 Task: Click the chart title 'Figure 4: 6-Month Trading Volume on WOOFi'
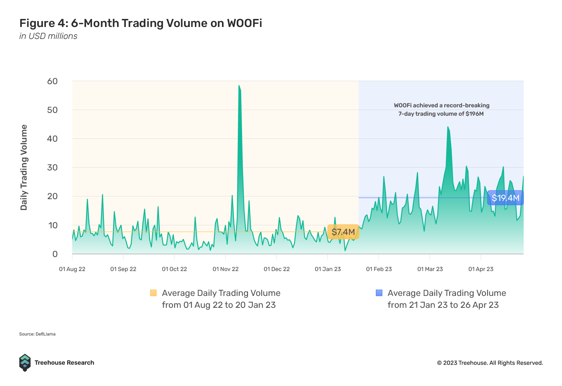click(141, 23)
